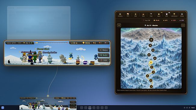Click the 108.6k gold counter in map window
Screen dimensions: 196x110
(x=157, y=20)
